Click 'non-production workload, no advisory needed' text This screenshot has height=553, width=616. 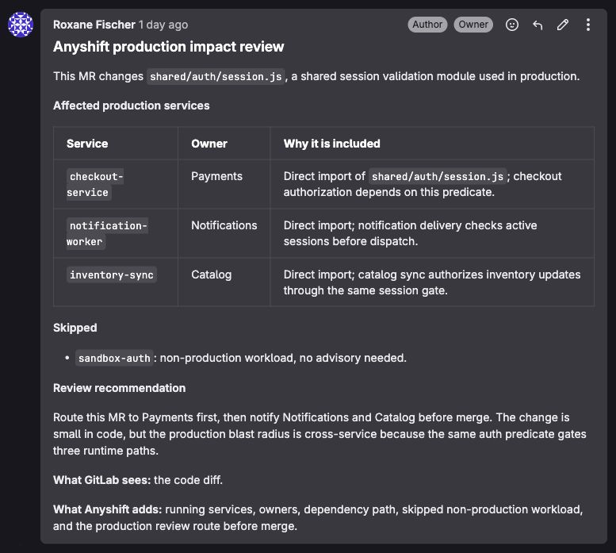(x=283, y=358)
